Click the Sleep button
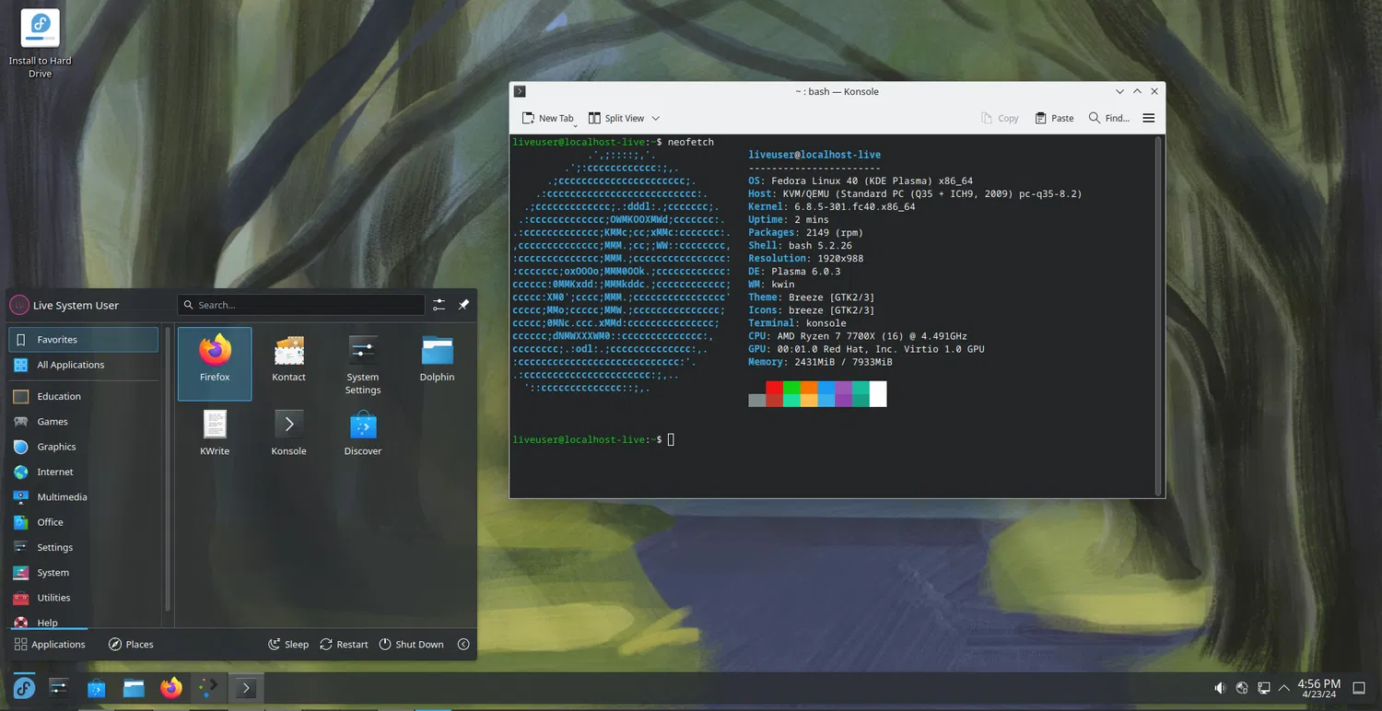The height and width of the screenshot is (711, 1382). point(288,645)
